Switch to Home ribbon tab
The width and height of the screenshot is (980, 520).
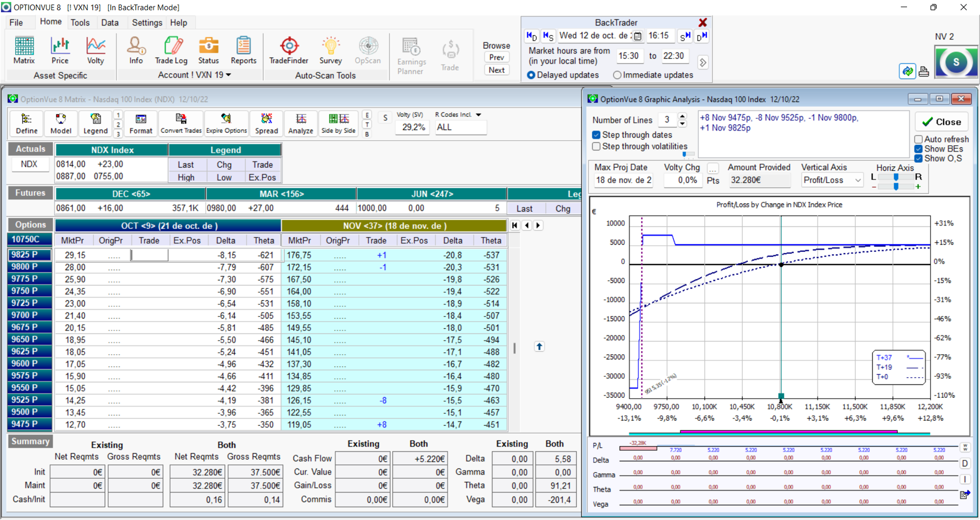coord(50,22)
